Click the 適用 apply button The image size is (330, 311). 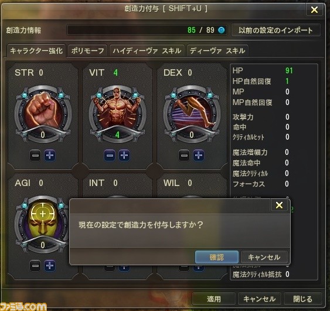point(214,299)
